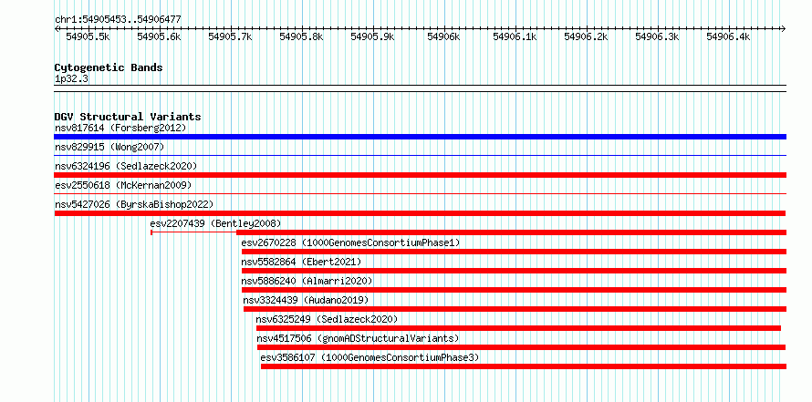Image resolution: width=812 pixels, height=402 pixels.
Task: Click the thick blue nsv817614 variant bar
Action: coord(420,137)
